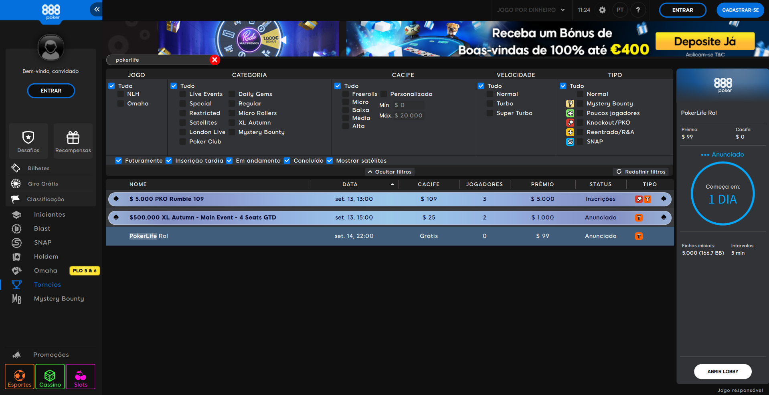Select Blast from the sidebar menu
Image resolution: width=769 pixels, height=395 pixels.
pyautogui.click(x=42, y=229)
